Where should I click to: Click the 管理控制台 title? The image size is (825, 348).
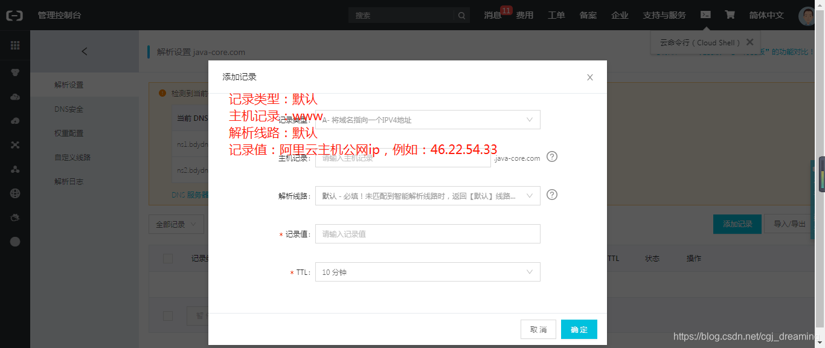[x=59, y=15]
